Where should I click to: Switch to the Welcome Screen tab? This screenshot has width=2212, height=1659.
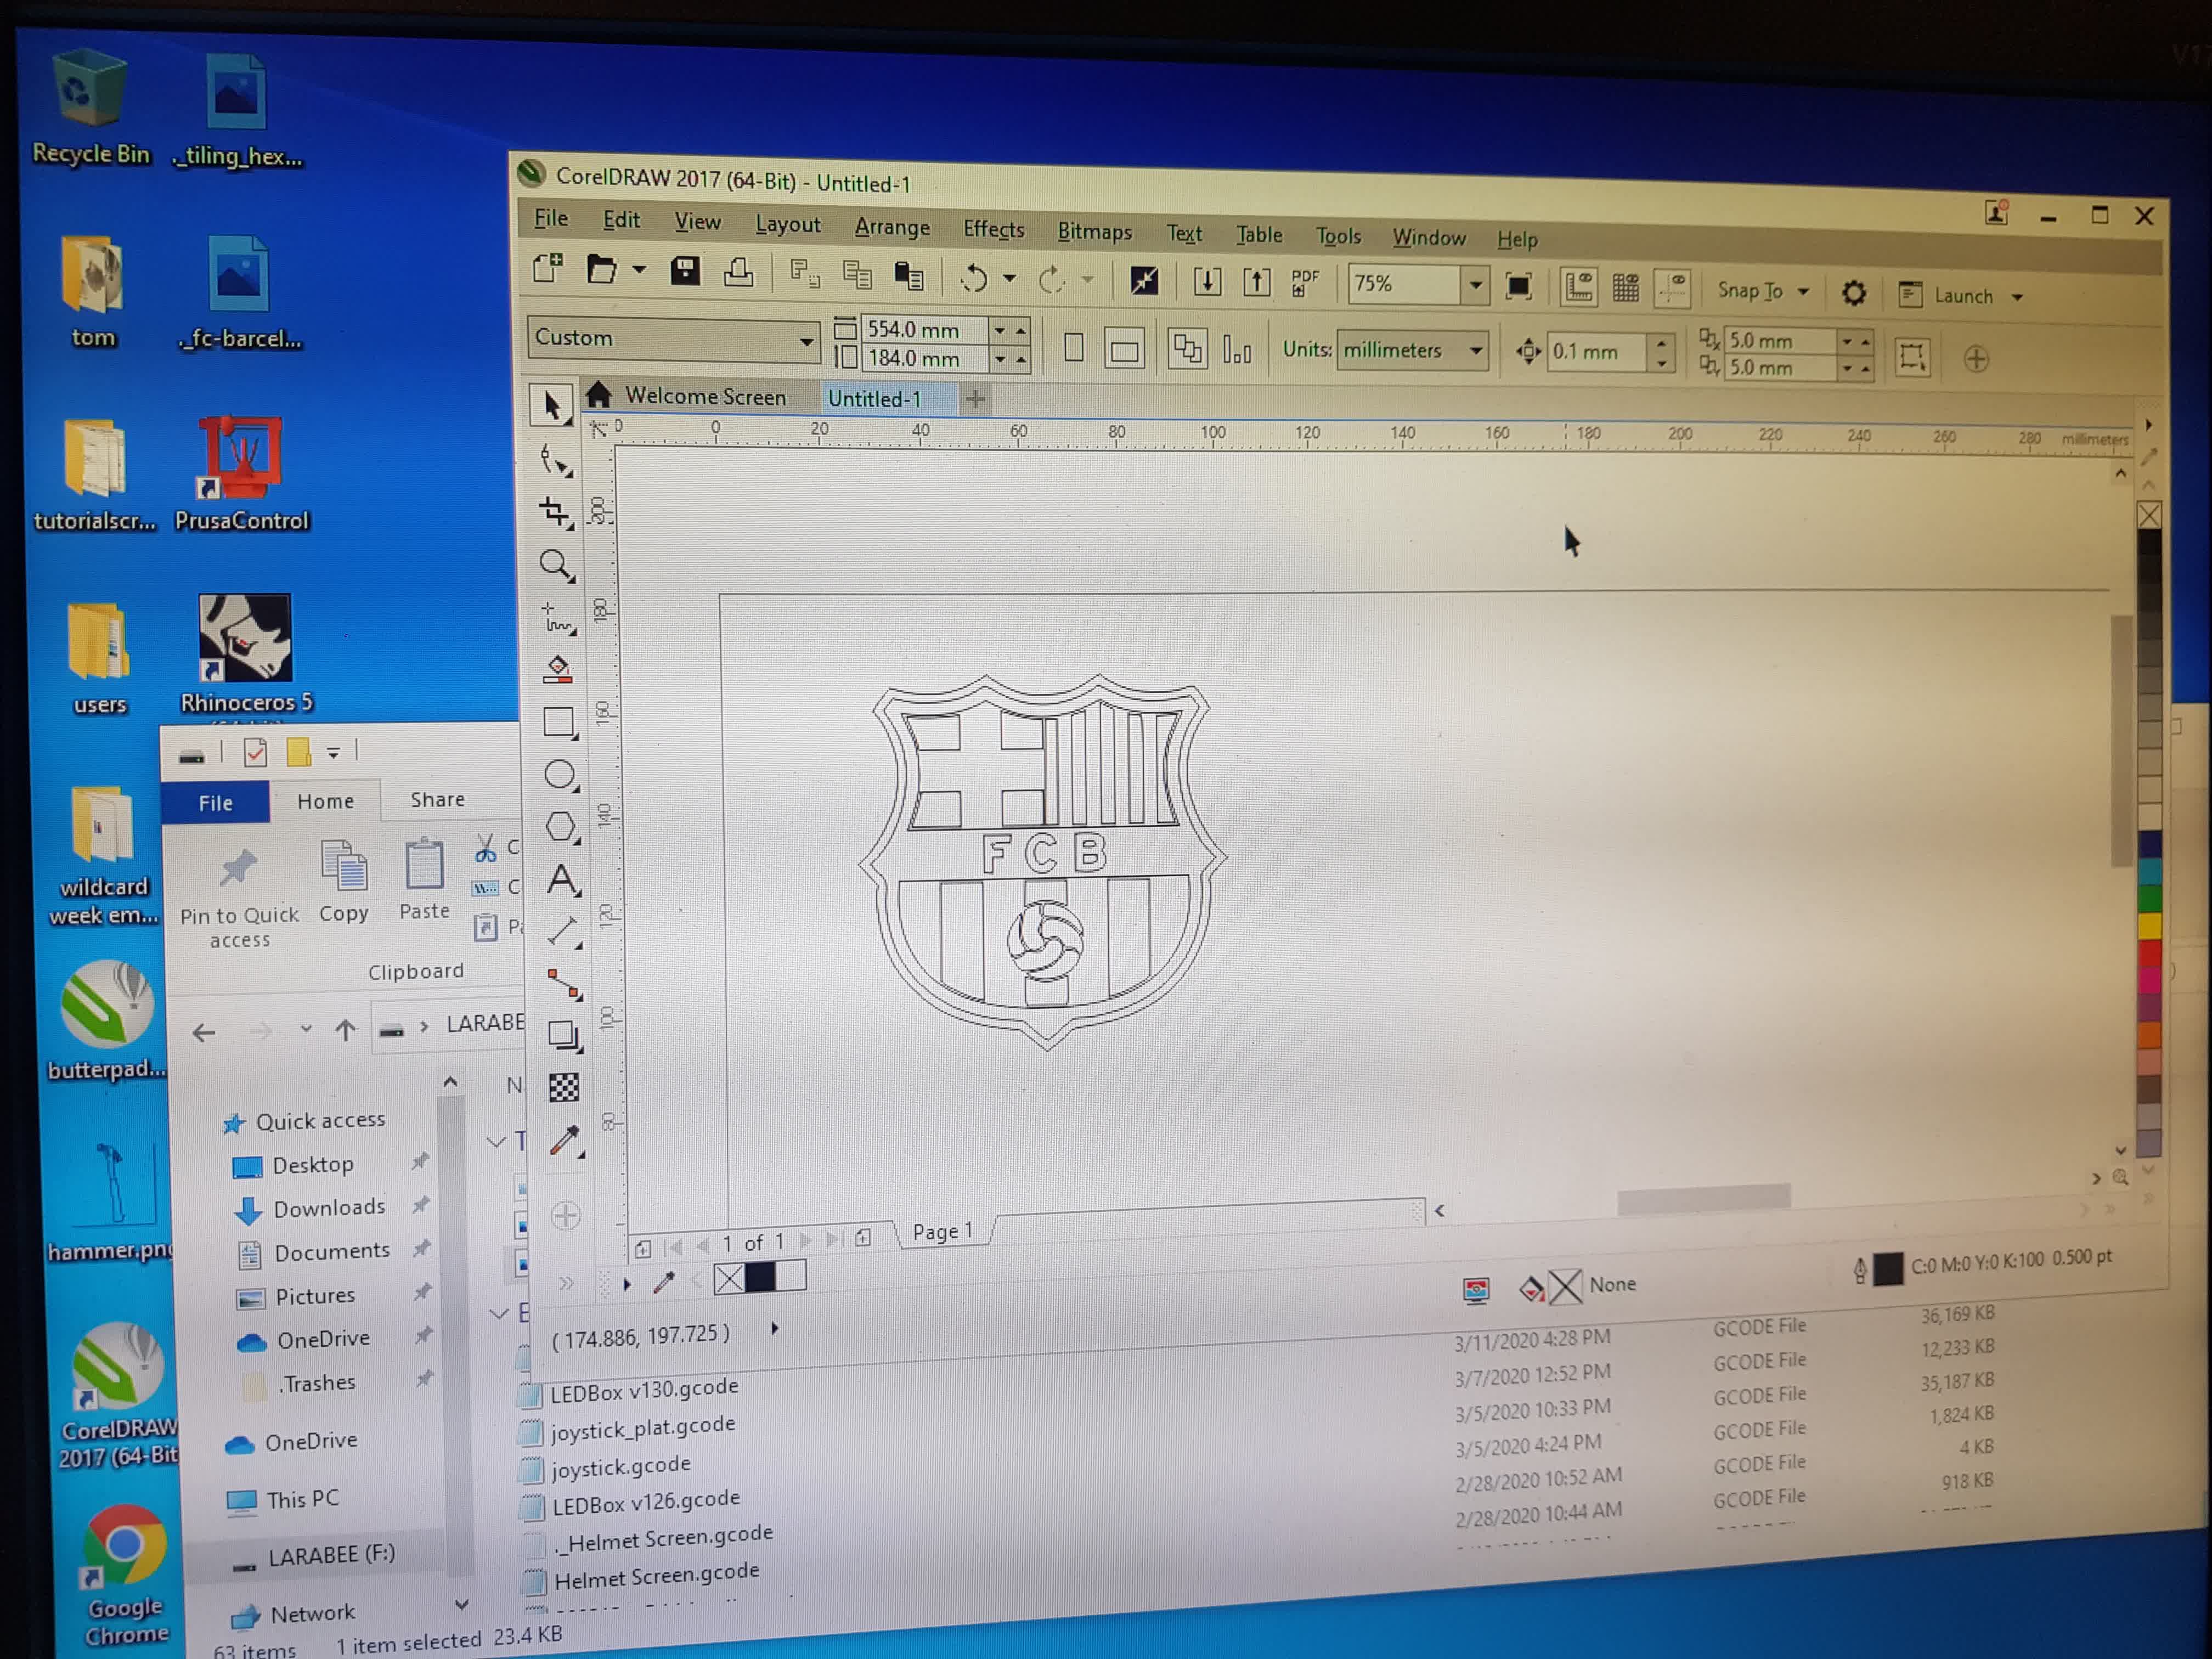(x=705, y=396)
